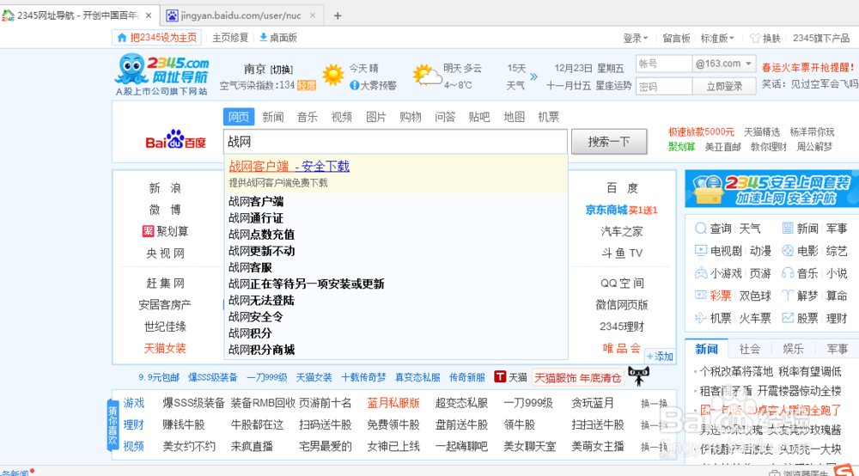Image resolution: width=859 pixels, height=476 pixels.
Task: Open the 春运火车票开抢提醒 link
Action: pyautogui.click(x=807, y=67)
